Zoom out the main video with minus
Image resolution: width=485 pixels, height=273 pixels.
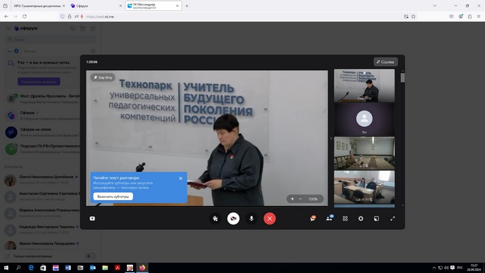coord(300,199)
